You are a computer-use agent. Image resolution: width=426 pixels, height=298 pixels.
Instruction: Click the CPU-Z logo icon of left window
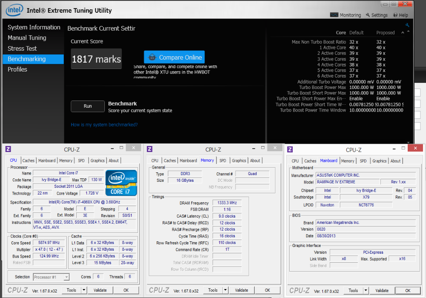(8, 149)
